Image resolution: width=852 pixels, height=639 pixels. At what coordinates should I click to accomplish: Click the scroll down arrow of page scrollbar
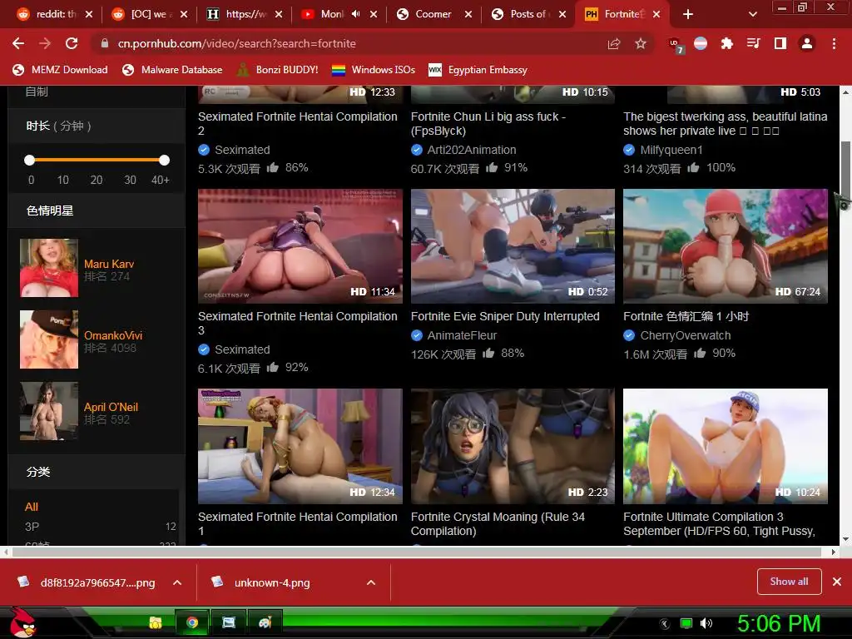(845, 539)
